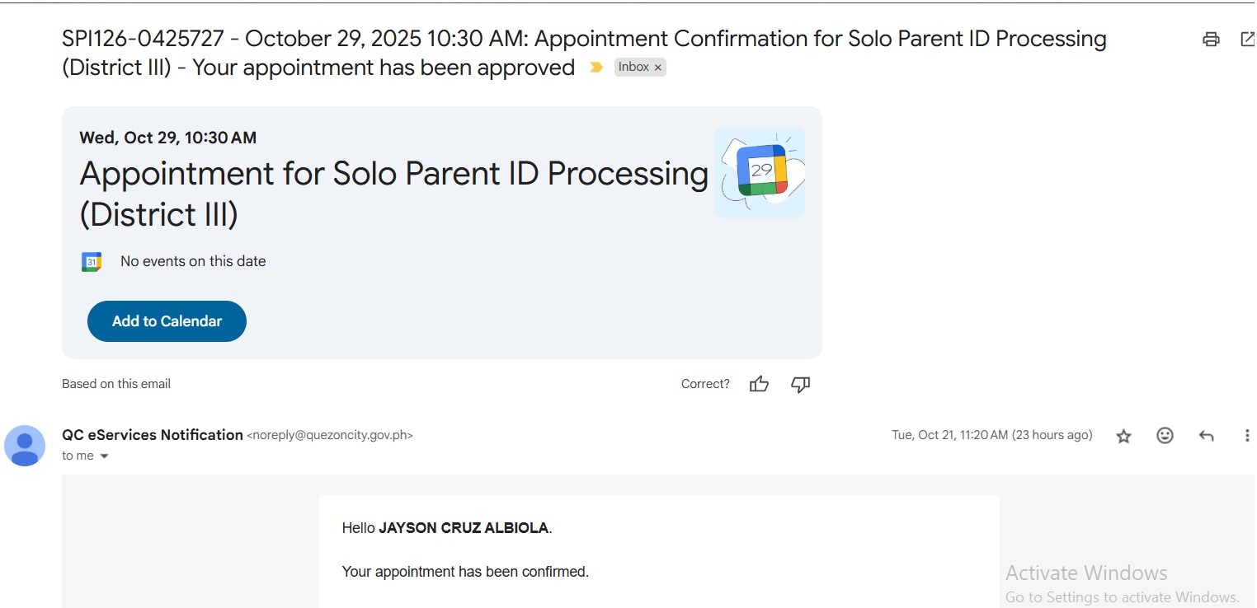Click the appointment title in the event card
Viewport: 1257px width, 608px height.
tap(393, 194)
